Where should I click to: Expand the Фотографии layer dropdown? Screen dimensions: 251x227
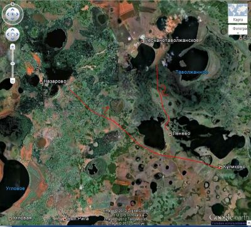238,30
